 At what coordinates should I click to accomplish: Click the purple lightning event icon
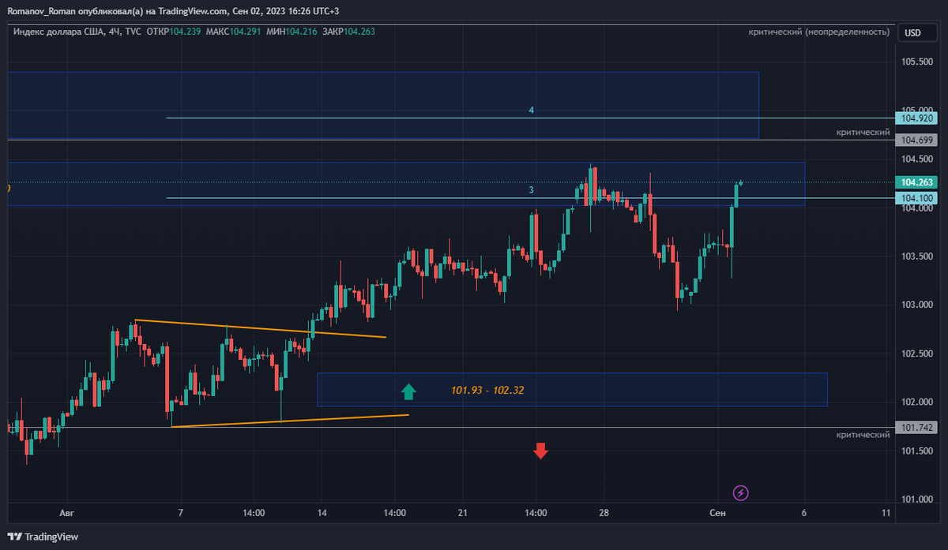coord(741,492)
